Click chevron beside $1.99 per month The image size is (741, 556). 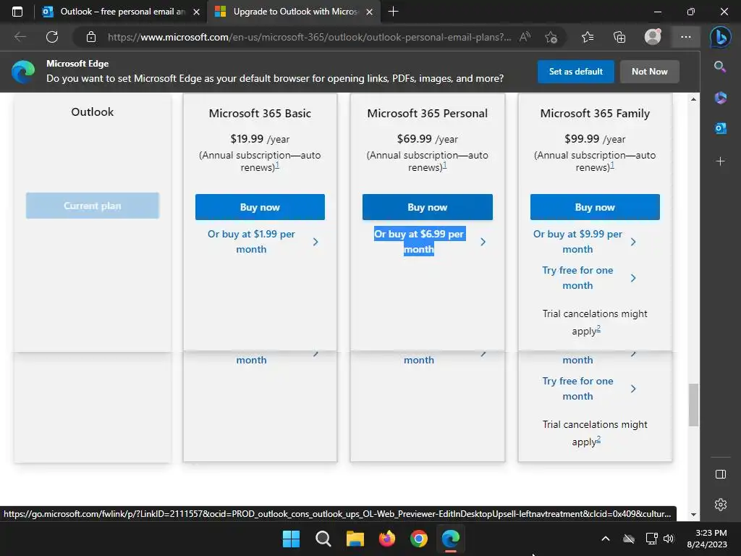coord(316,242)
